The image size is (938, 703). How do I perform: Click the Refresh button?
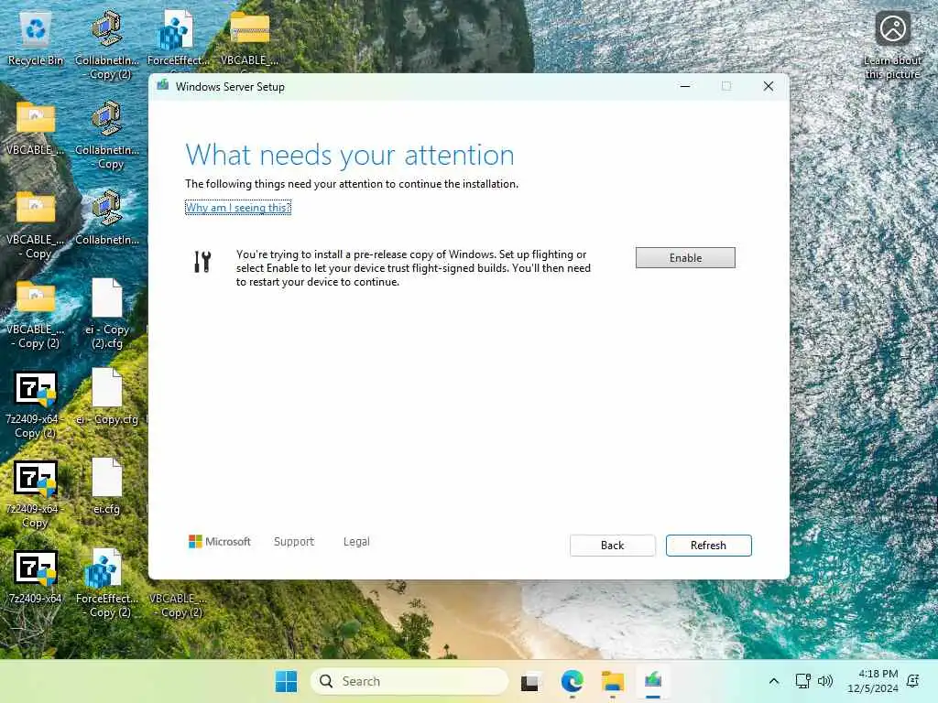[x=708, y=546]
